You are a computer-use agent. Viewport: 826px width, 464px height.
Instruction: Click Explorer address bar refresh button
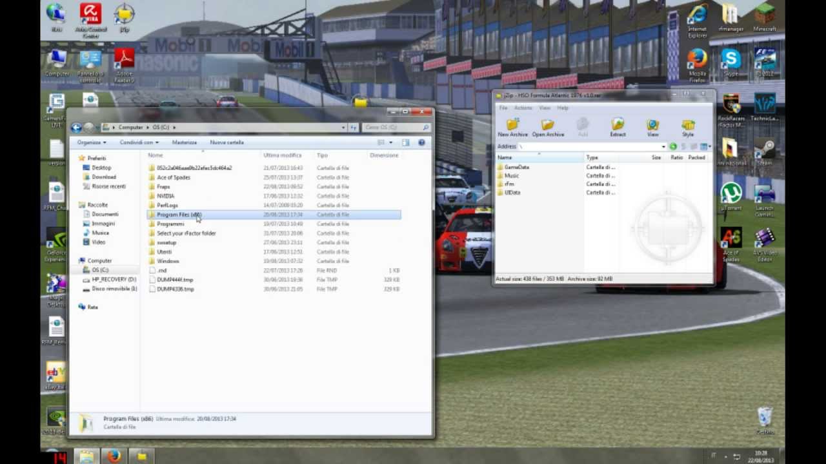click(x=353, y=128)
